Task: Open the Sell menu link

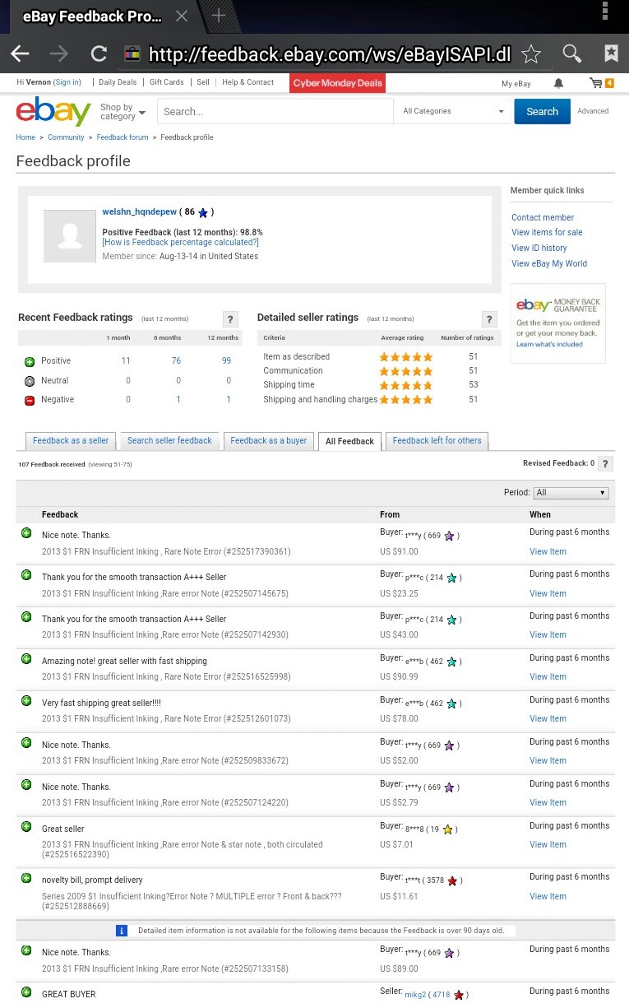Action: point(203,82)
